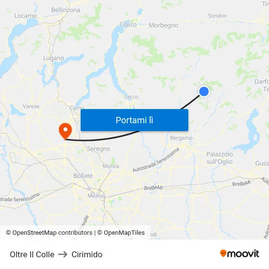
Task: Click the Moovit logo
Action: [240, 254]
